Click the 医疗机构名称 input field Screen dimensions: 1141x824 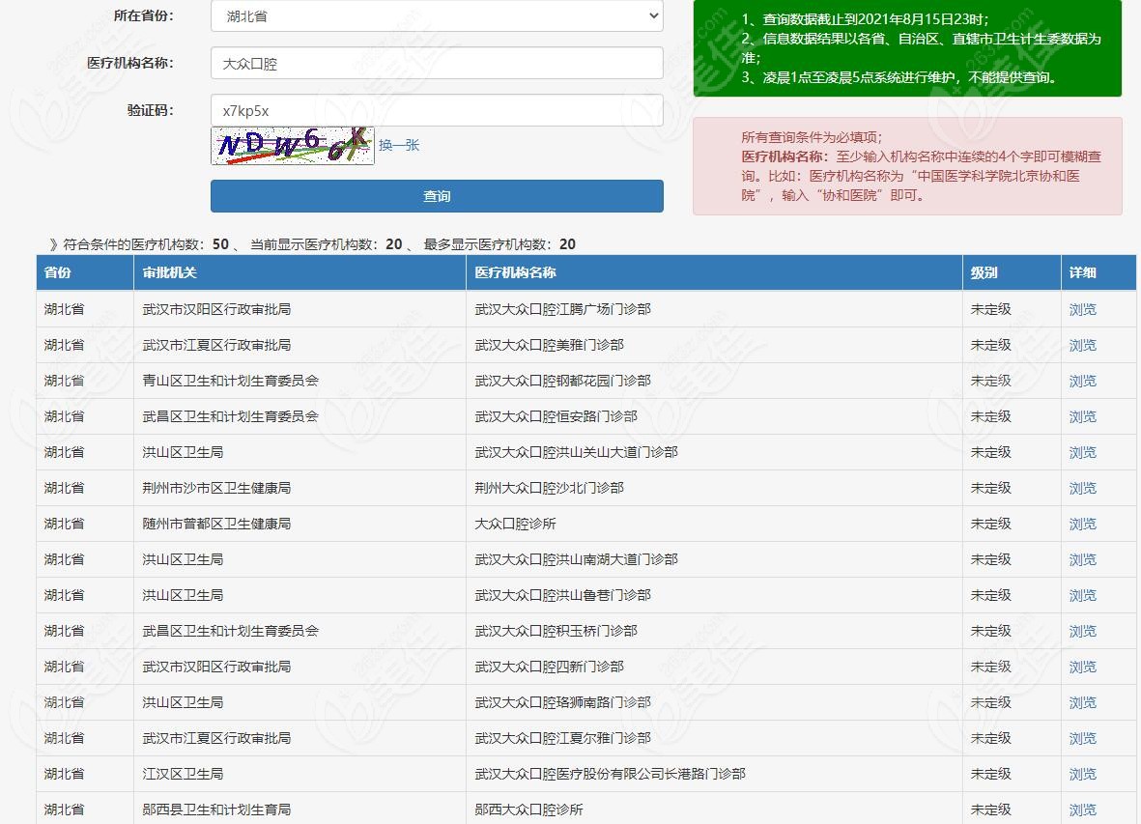(437, 64)
